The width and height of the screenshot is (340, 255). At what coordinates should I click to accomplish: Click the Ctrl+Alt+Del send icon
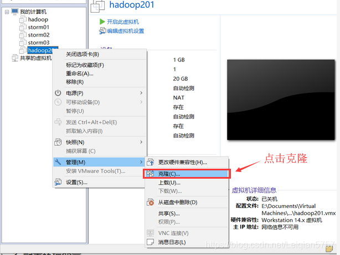pyautogui.click(x=58, y=122)
